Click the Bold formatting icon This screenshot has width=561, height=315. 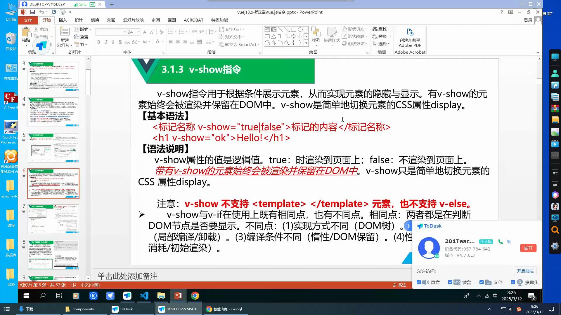click(x=99, y=42)
